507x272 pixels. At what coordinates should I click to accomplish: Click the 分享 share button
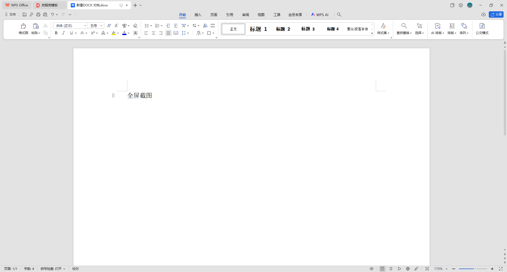496,14
